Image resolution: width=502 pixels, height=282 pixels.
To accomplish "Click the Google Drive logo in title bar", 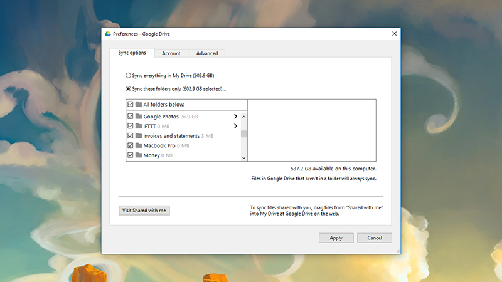I will pos(108,34).
